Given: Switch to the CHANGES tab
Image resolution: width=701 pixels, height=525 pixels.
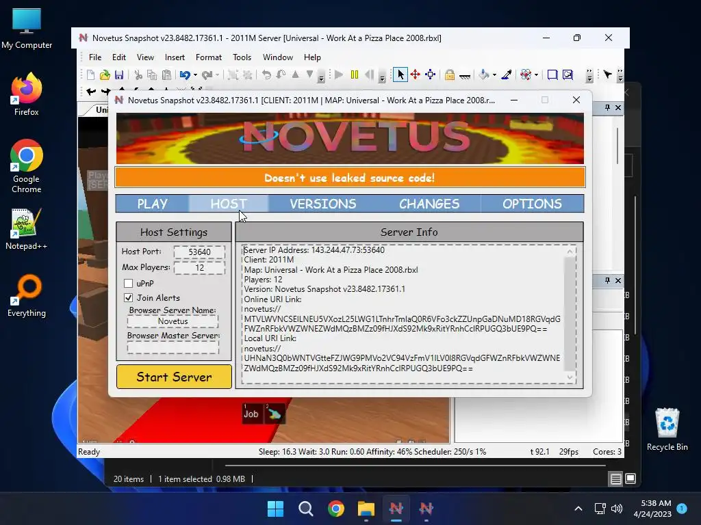Looking at the screenshot, I should (429, 204).
